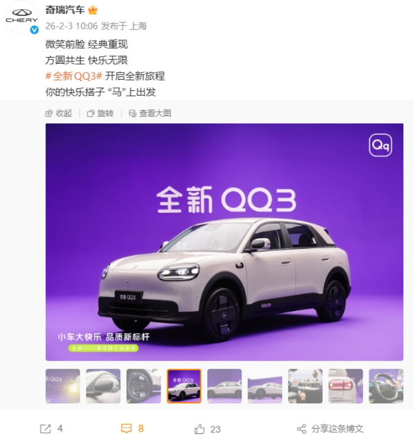The image size is (414, 438).
Task: Open the 奇瑞汽车 account name
Action: coord(65,10)
